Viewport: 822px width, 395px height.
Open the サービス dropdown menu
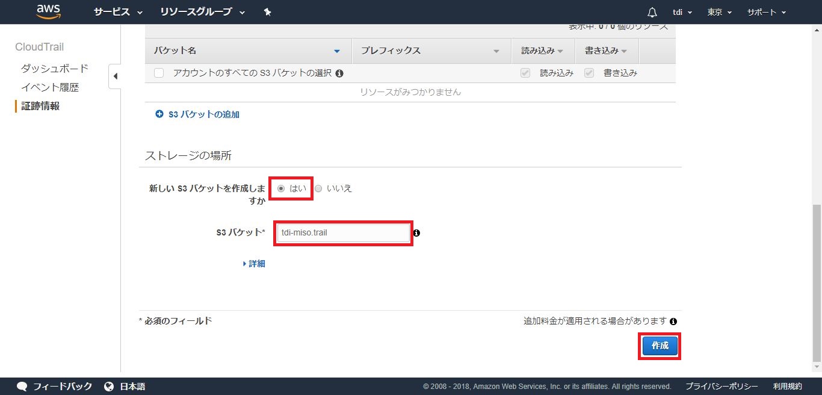(118, 12)
